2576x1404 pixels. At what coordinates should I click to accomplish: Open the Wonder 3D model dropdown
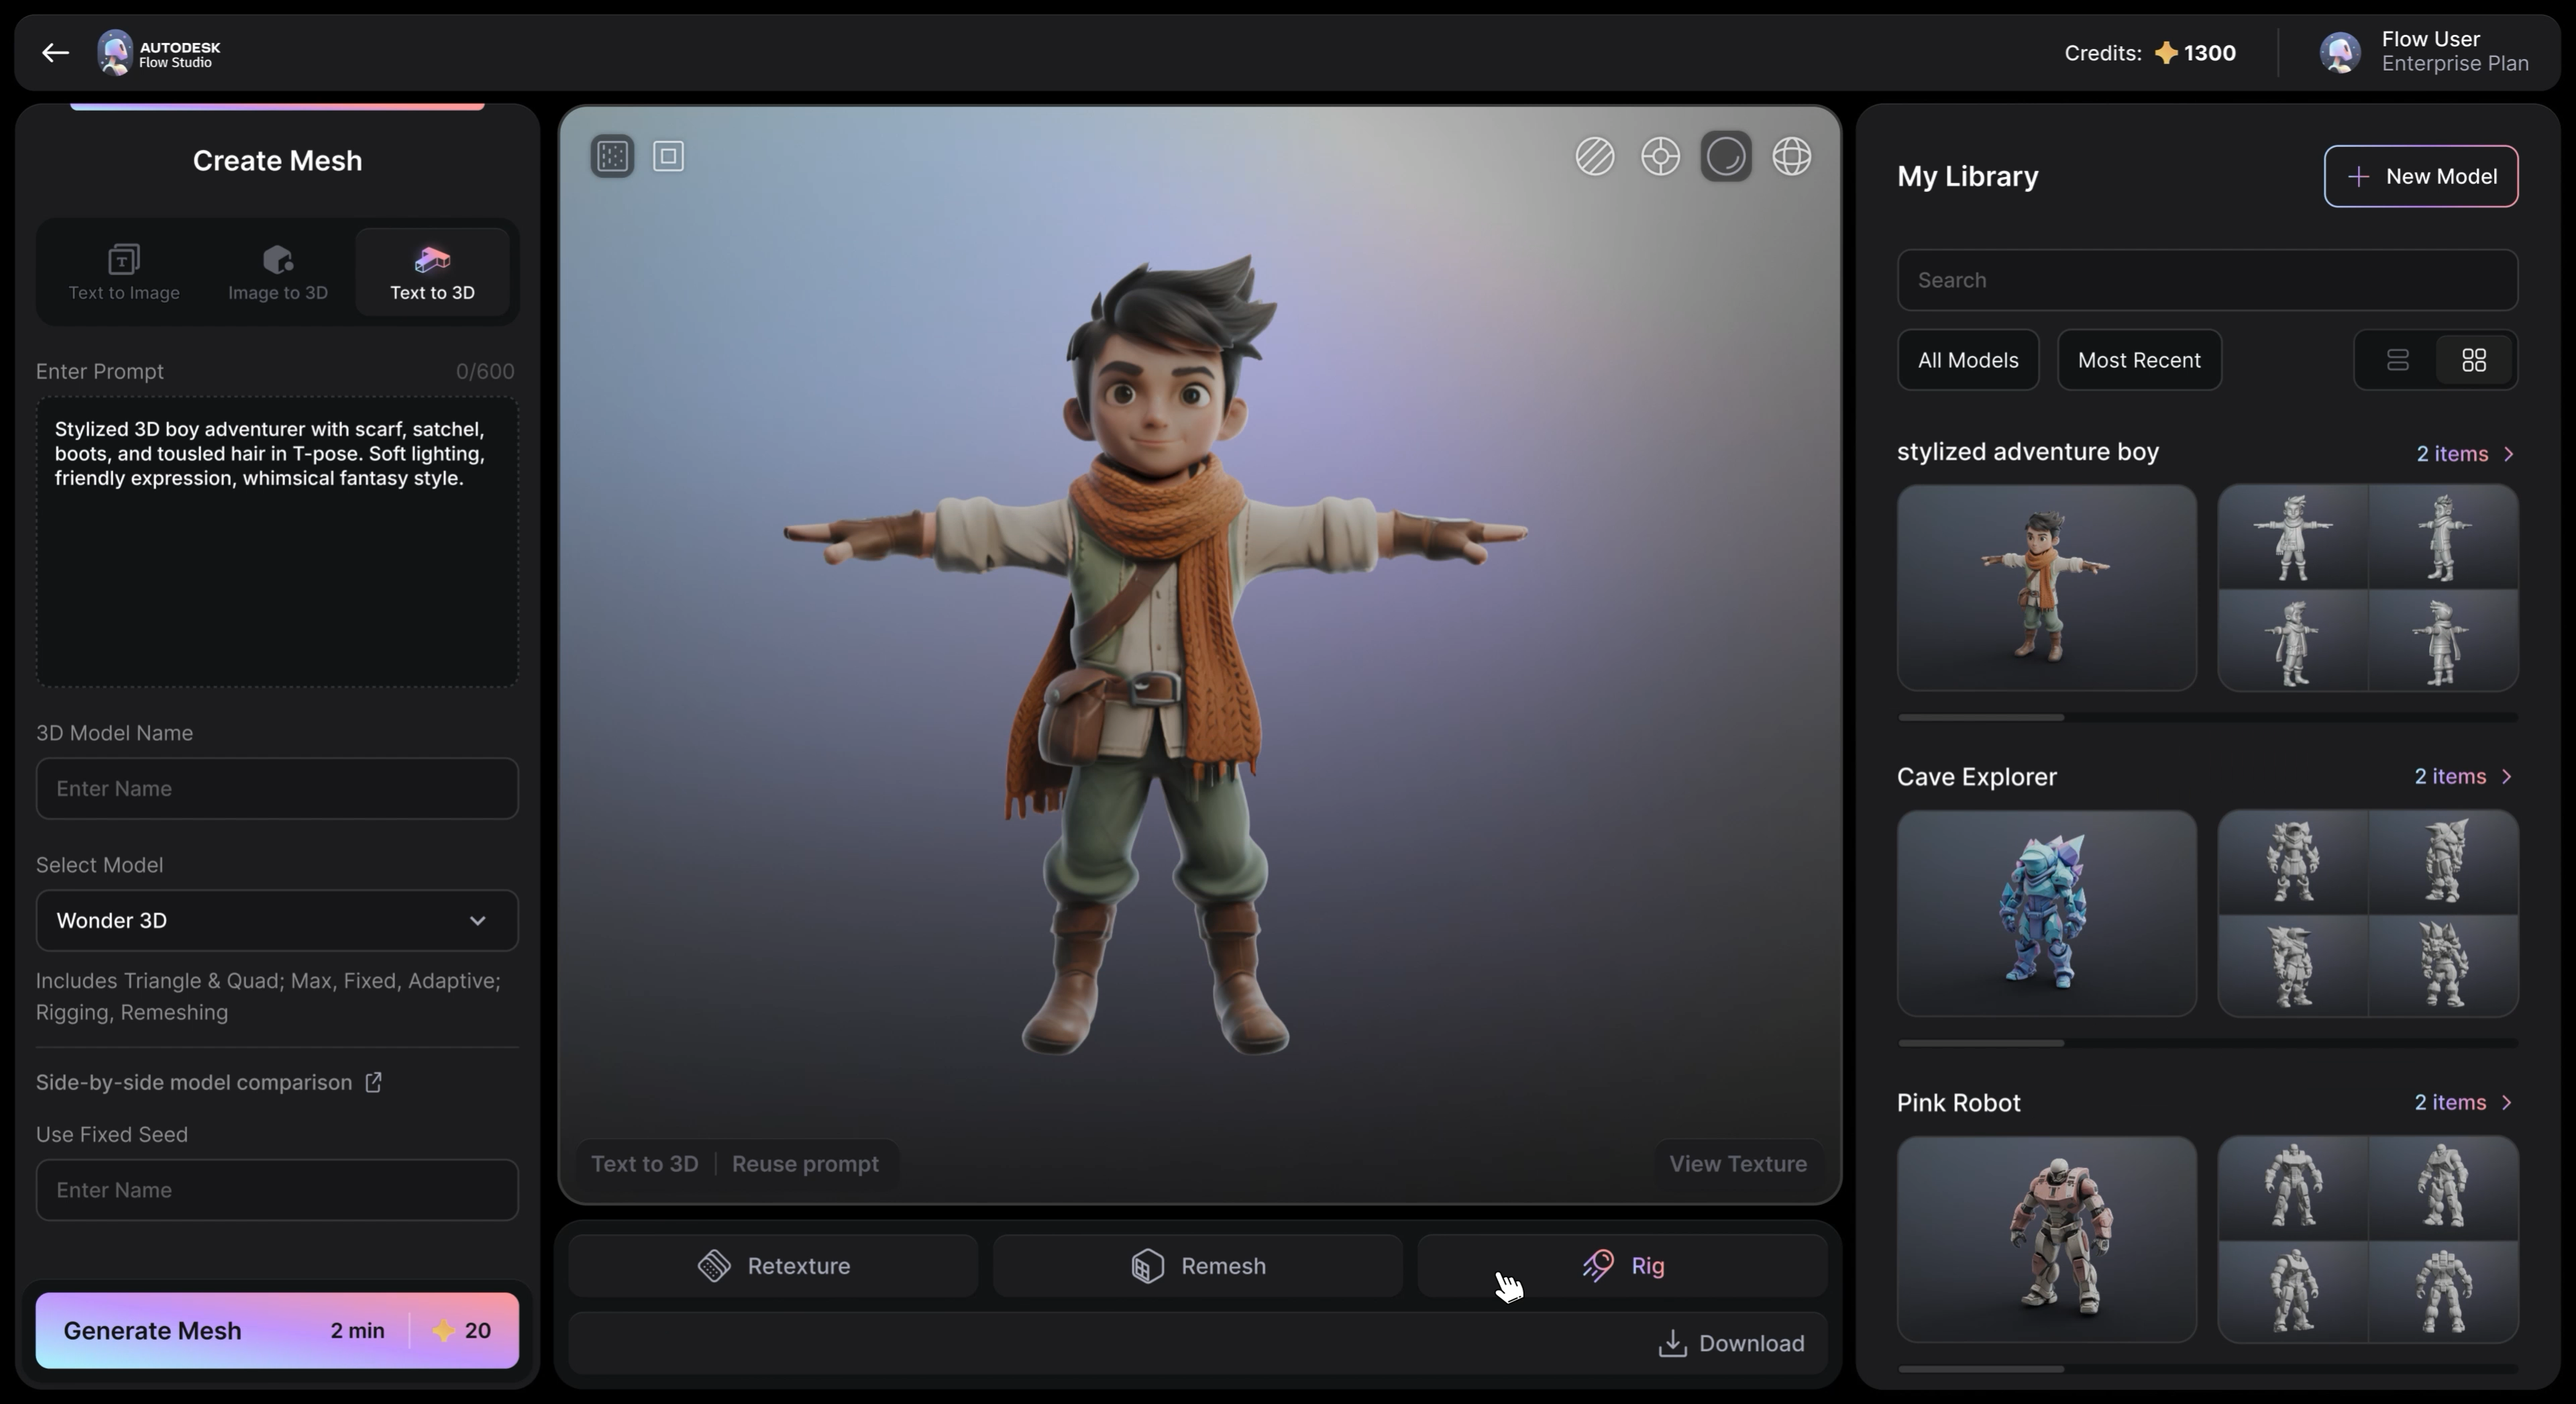tap(277, 919)
